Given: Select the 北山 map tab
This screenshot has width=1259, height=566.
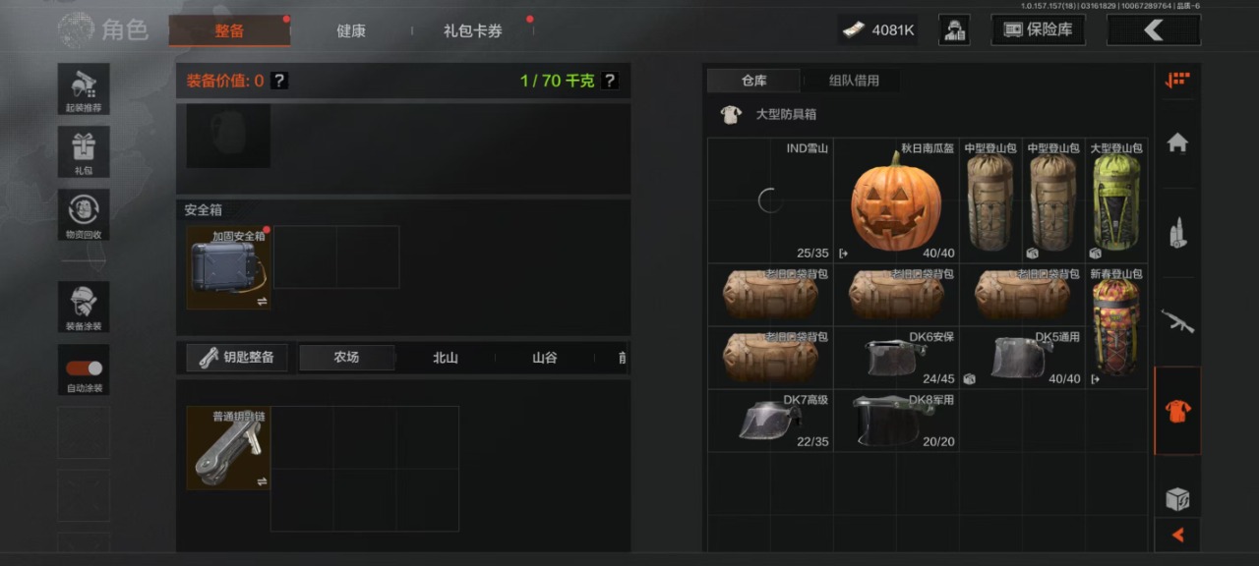Looking at the screenshot, I should click(446, 358).
